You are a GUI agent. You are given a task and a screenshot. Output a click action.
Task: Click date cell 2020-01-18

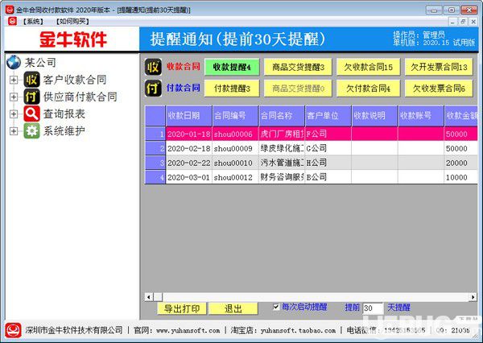(x=189, y=134)
